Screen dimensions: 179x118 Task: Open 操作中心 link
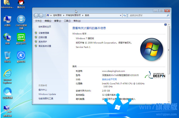coord(43,90)
